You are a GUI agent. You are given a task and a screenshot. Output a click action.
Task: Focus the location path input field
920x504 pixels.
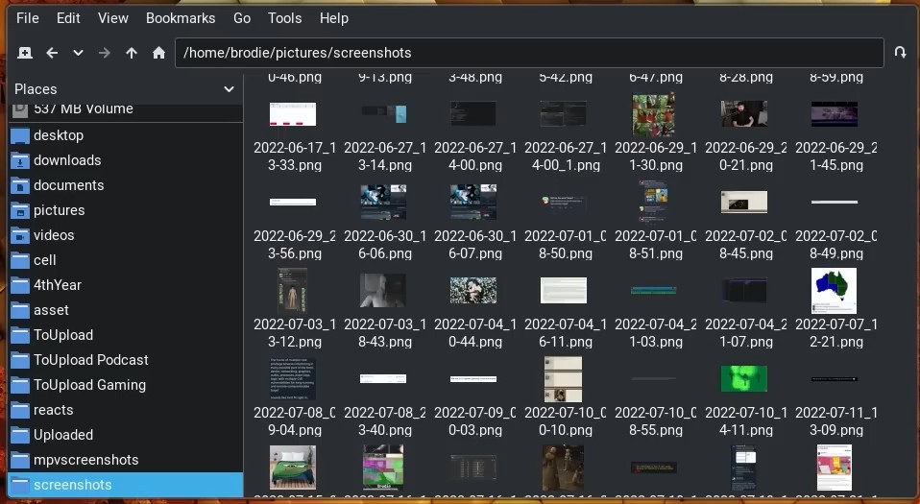point(529,53)
